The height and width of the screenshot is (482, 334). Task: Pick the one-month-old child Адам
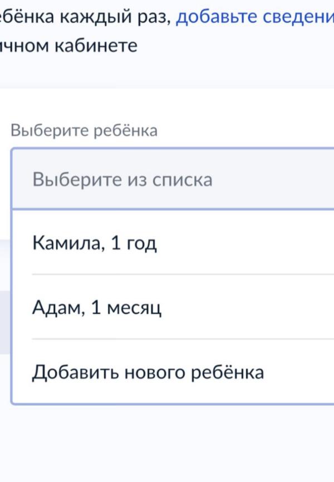[x=97, y=307]
